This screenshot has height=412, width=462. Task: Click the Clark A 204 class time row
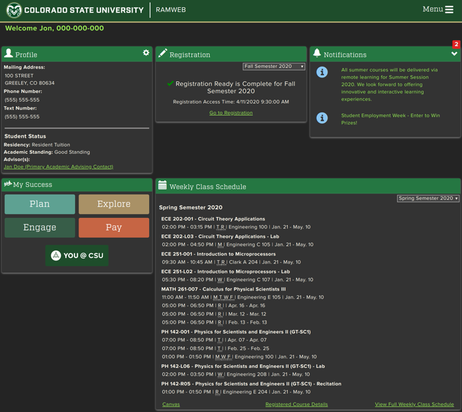click(x=231, y=262)
